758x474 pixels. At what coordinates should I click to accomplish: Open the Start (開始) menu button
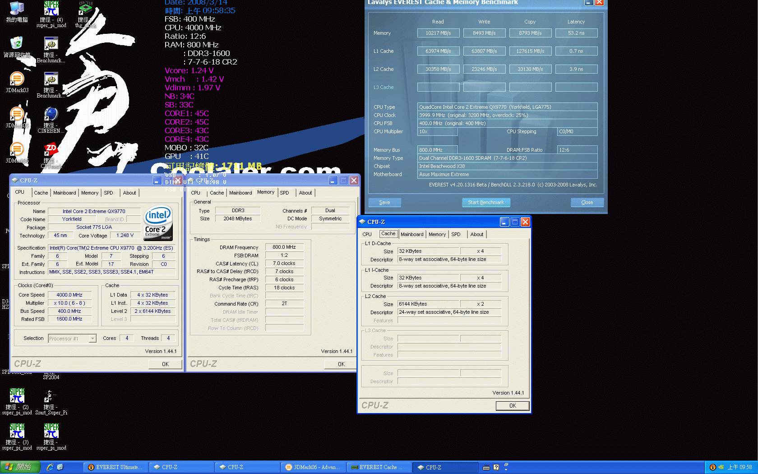[x=20, y=467]
